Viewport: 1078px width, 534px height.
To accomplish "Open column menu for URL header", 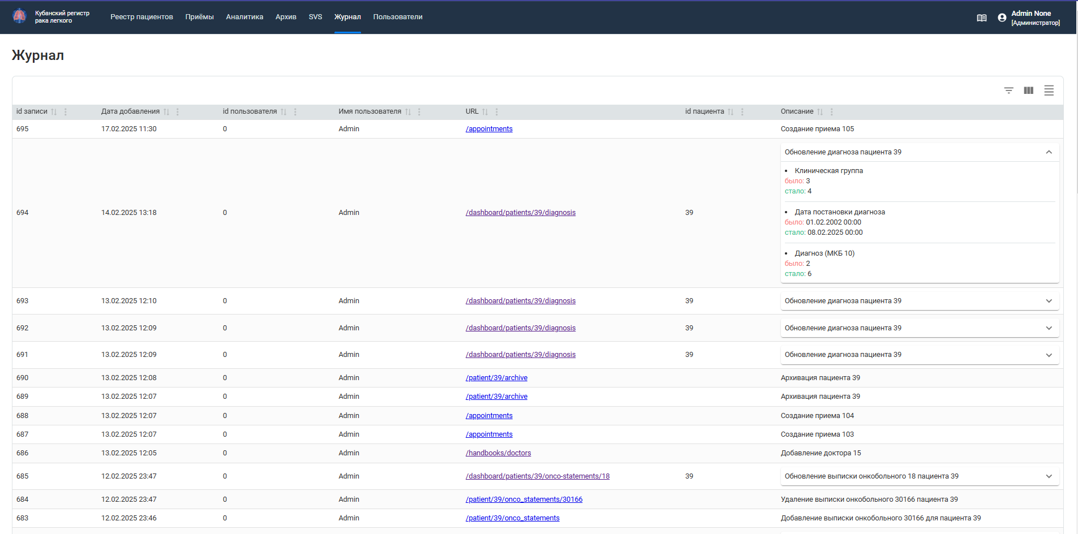I will 497,112.
